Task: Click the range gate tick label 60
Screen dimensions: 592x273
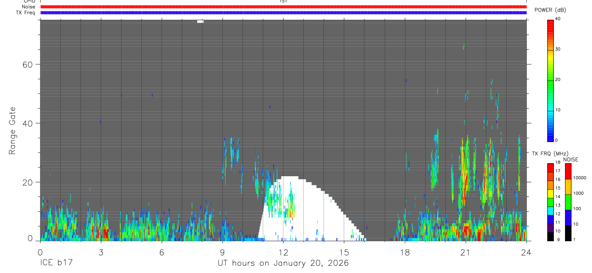Action: pyautogui.click(x=28, y=65)
